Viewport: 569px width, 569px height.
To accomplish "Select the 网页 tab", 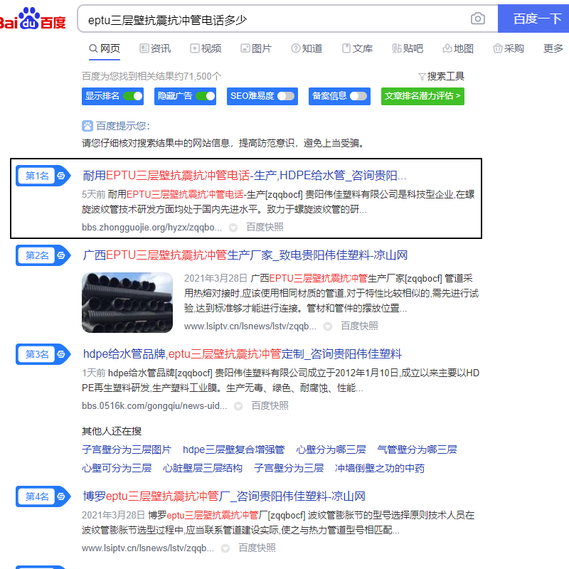I will tap(105, 48).
